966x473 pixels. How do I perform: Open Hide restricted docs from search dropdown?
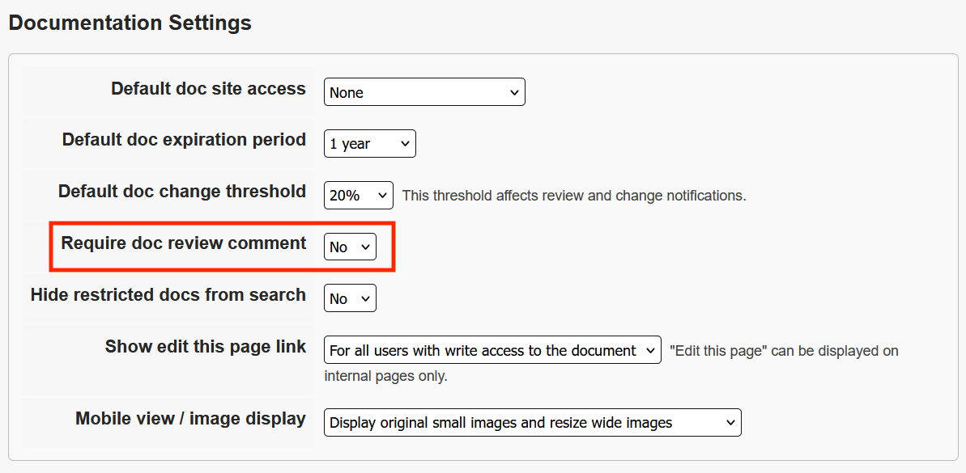(350, 298)
